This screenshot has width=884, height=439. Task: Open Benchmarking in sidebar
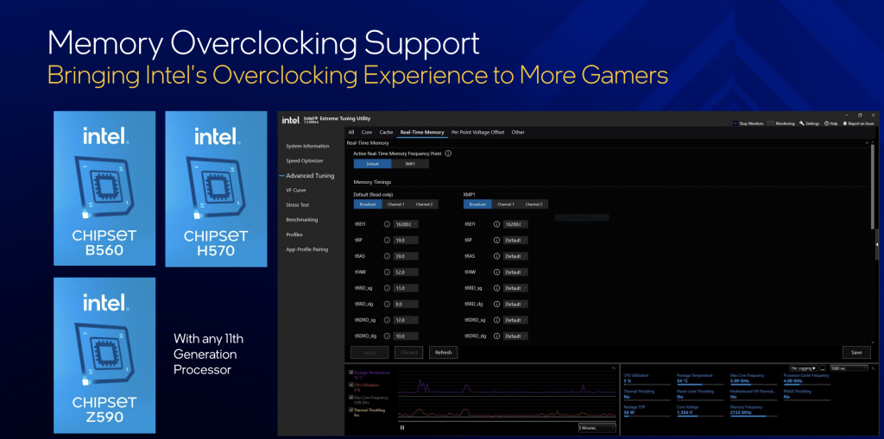[301, 220]
